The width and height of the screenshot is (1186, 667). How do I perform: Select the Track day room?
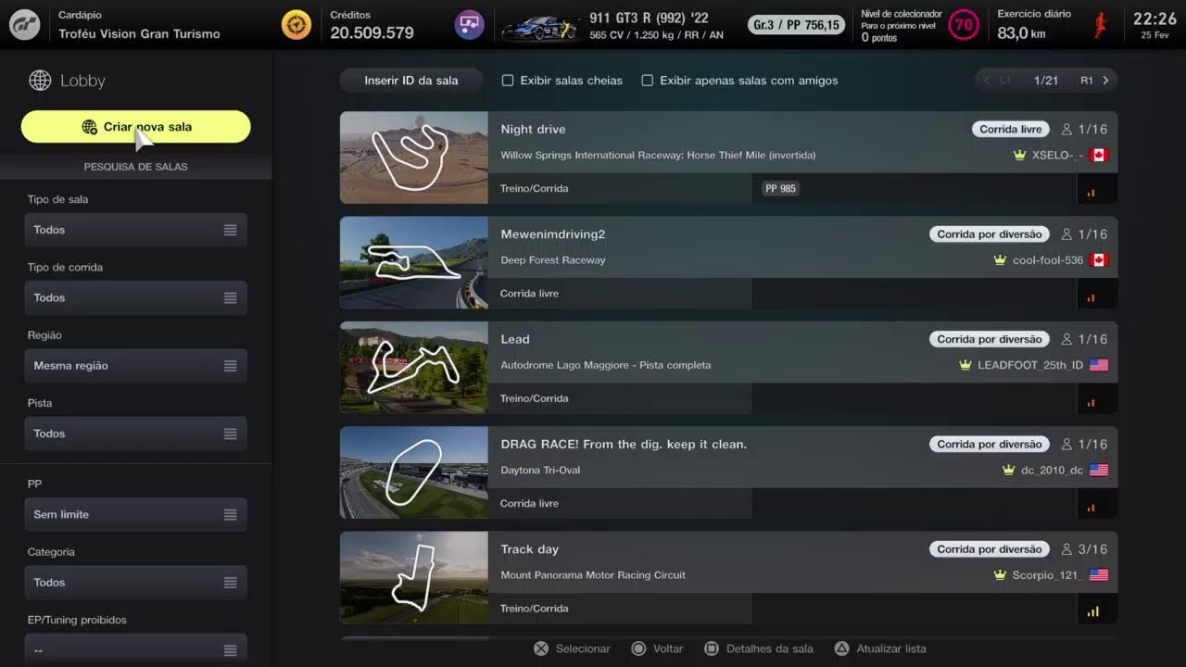tap(728, 577)
